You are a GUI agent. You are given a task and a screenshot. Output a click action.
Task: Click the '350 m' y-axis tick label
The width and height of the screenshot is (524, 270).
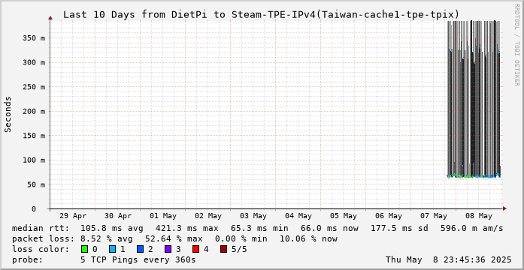click(34, 38)
